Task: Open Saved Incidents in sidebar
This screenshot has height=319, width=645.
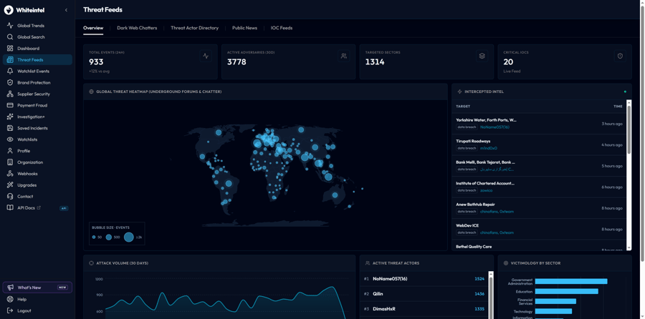Action: 37,128
